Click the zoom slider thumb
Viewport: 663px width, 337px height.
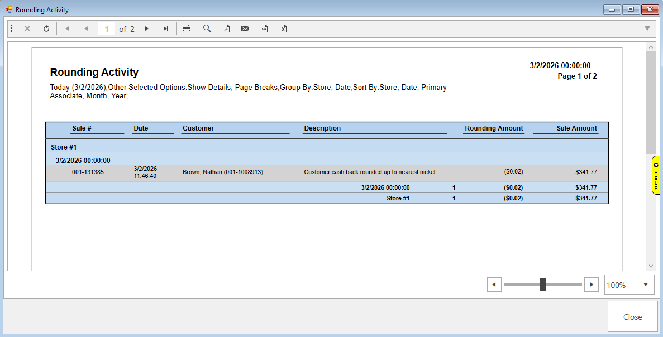(543, 285)
